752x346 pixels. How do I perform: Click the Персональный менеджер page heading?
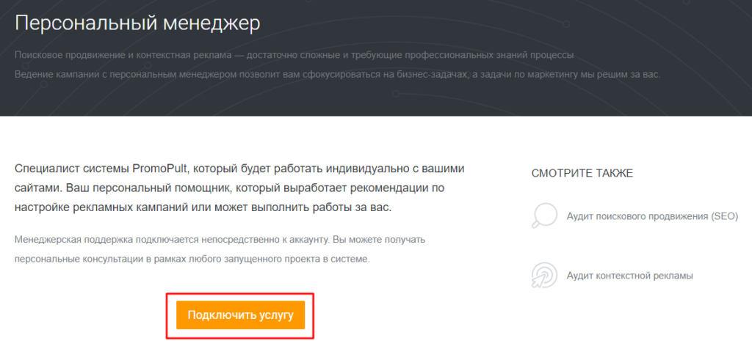click(x=137, y=23)
